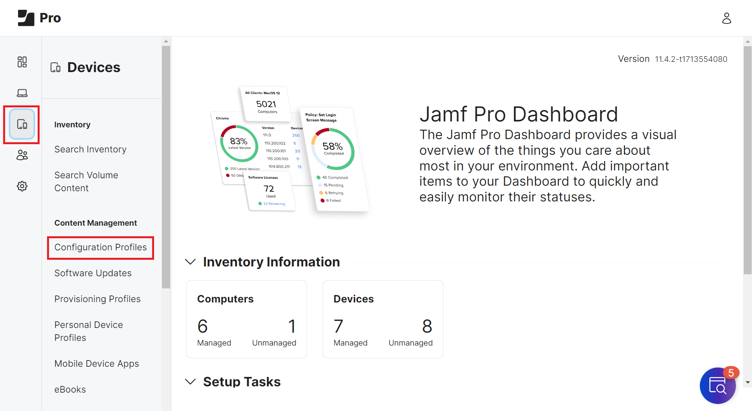Open the Computers inventory card
Screen dimensions: 752x411
[x=246, y=319]
